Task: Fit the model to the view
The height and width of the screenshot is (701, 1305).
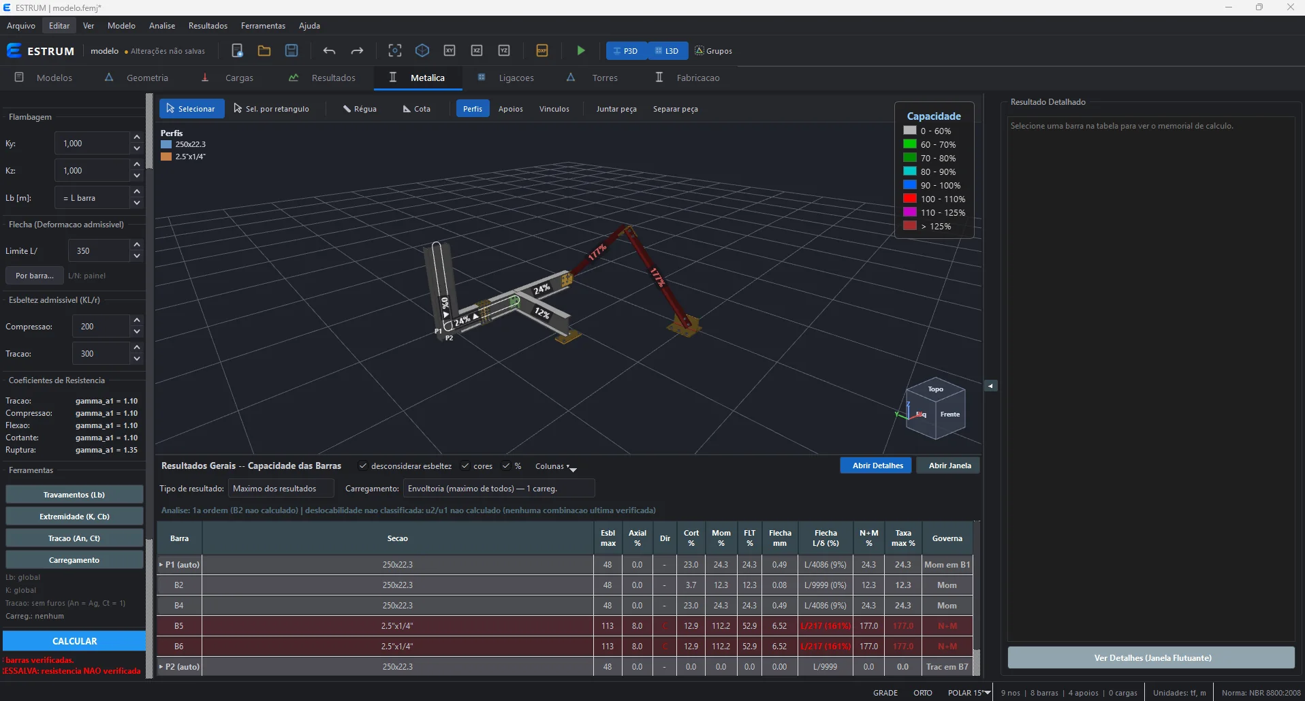Action: [395, 50]
